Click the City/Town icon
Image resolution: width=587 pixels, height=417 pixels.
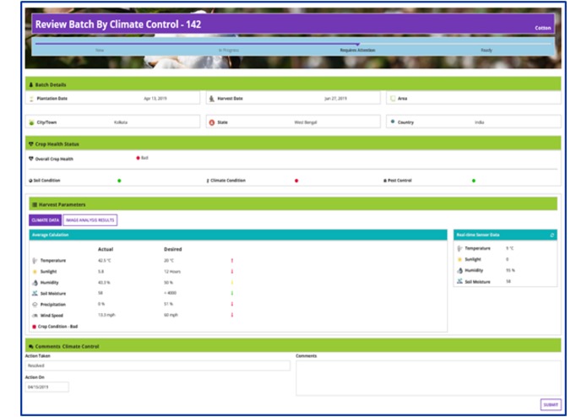point(31,122)
